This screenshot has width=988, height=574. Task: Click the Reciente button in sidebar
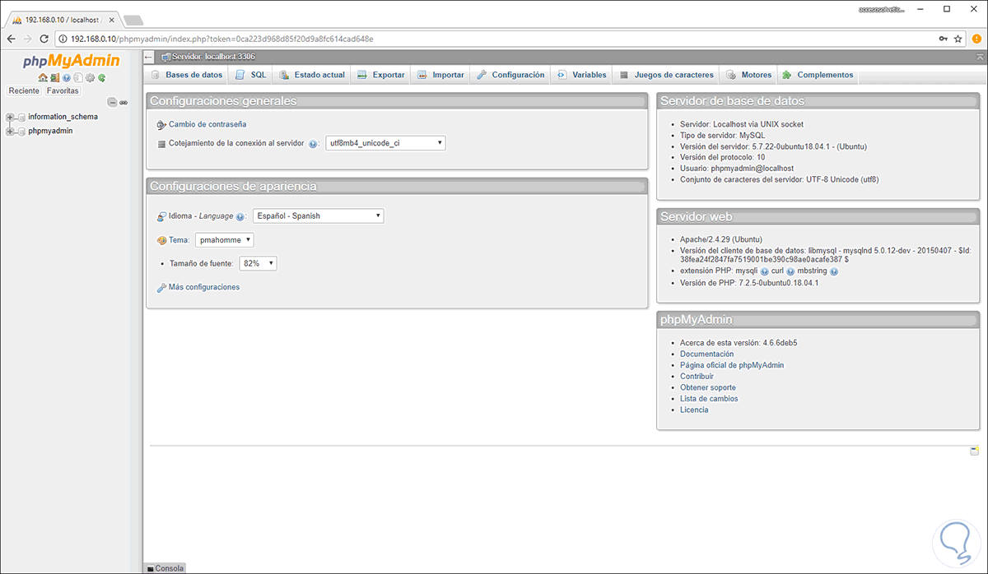pyautogui.click(x=24, y=91)
